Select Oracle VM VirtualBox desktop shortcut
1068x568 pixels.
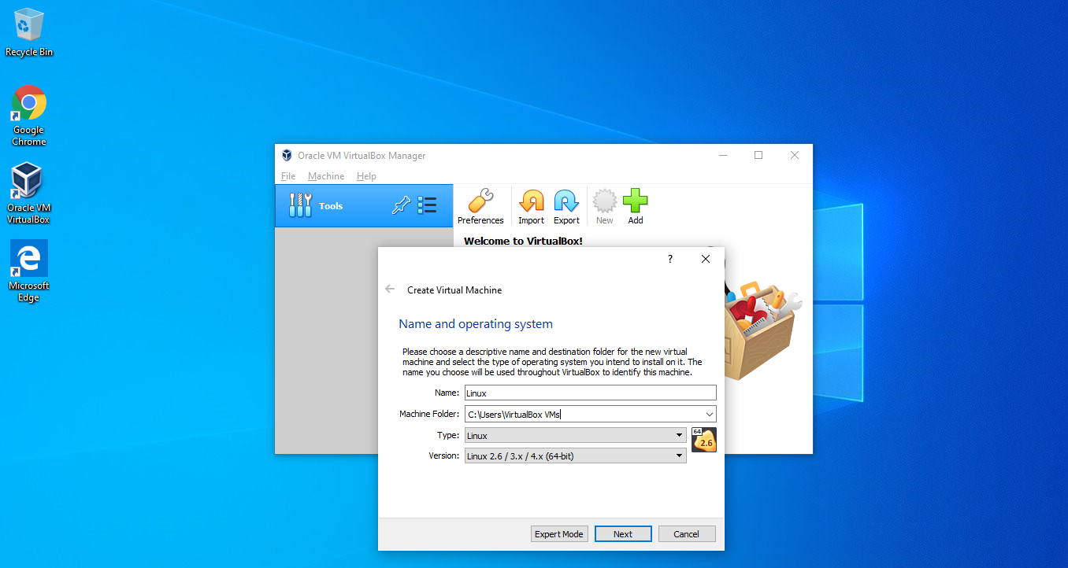28,194
